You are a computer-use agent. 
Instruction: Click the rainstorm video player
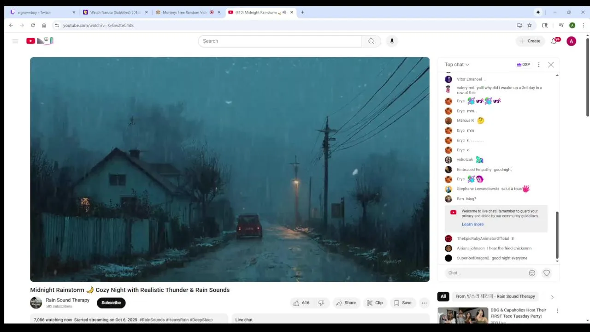pyautogui.click(x=230, y=169)
